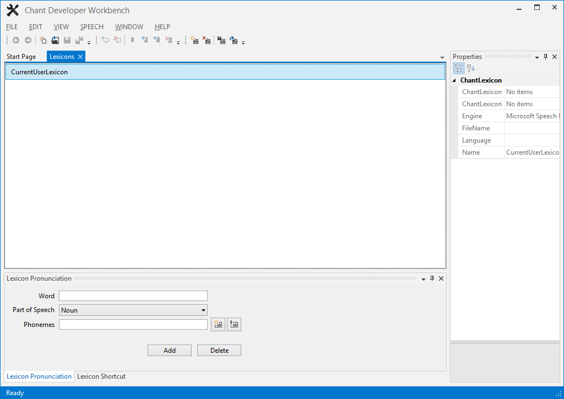Viewport: 564px width, 399px height.
Task: Switch to the Lexicon Shortcut tab
Action: [101, 376]
